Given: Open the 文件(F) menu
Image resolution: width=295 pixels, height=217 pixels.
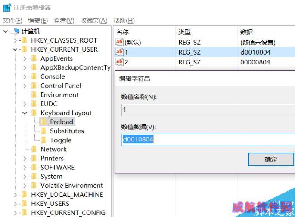Looking at the screenshot, I should click(12, 21).
